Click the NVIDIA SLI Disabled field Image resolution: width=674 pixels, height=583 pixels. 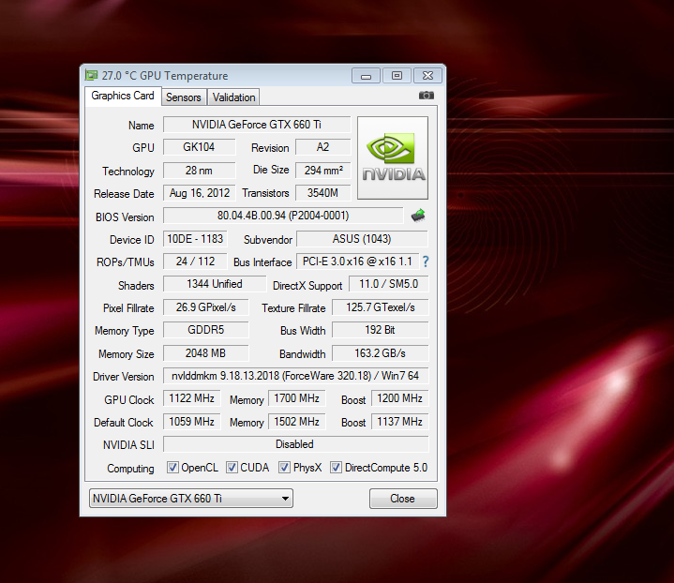(x=295, y=444)
